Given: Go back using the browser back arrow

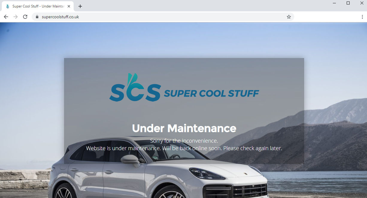Looking at the screenshot, I should click(6, 17).
